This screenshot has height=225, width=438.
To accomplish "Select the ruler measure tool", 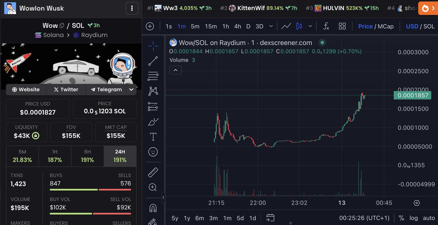I will (x=153, y=172).
